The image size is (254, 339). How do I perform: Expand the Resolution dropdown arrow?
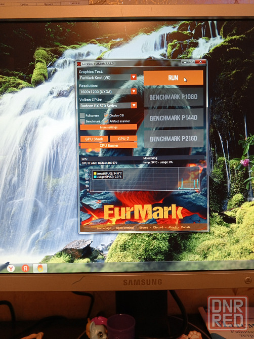click(x=134, y=92)
